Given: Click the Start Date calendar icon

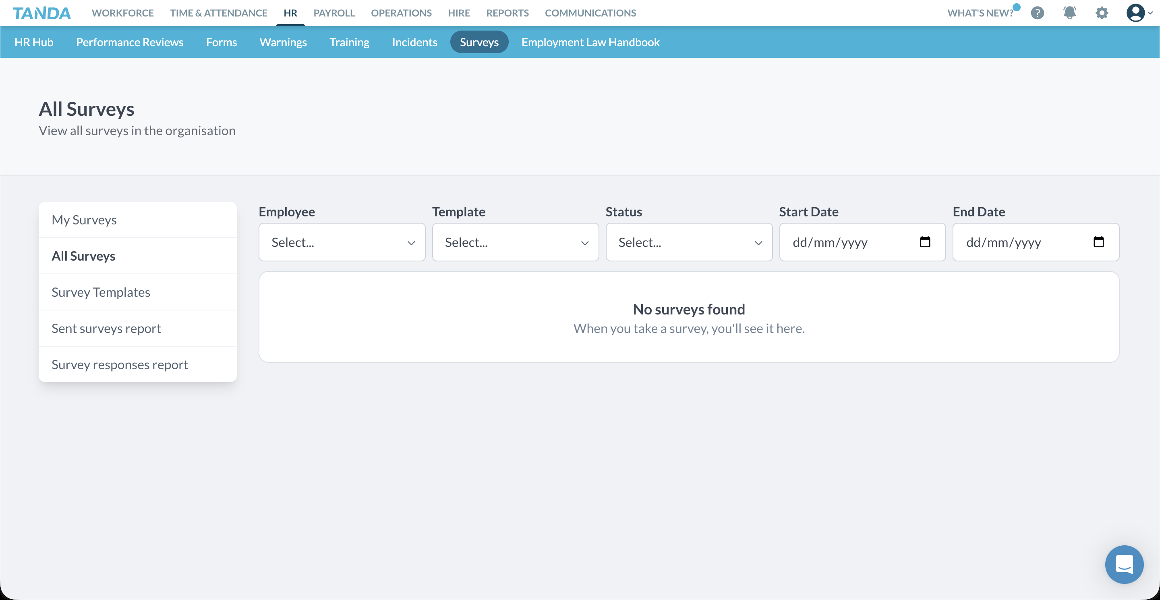Looking at the screenshot, I should (925, 242).
